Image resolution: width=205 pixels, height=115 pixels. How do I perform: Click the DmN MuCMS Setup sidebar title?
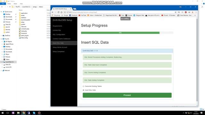pyautogui.click(x=62, y=20)
